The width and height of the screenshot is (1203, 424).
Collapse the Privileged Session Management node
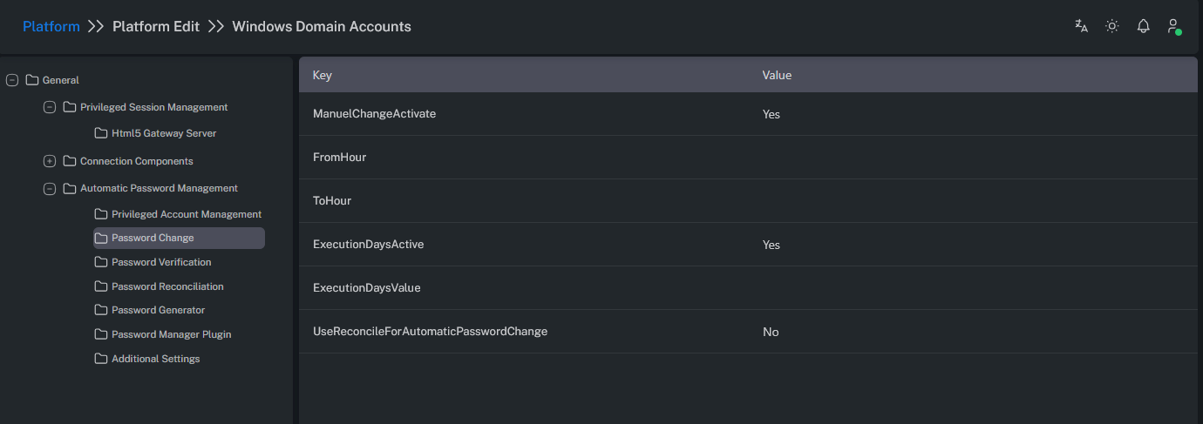pyautogui.click(x=49, y=107)
